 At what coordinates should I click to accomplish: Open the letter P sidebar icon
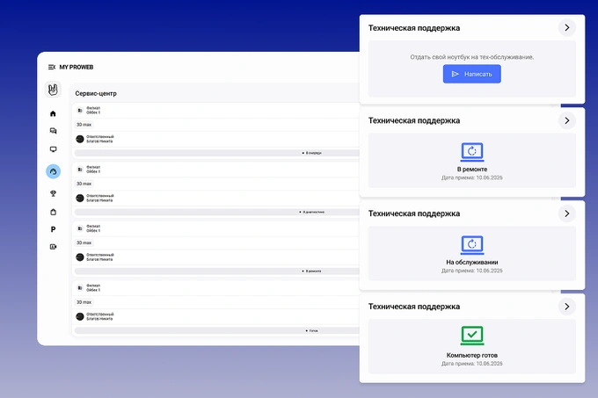pyautogui.click(x=53, y=229)
